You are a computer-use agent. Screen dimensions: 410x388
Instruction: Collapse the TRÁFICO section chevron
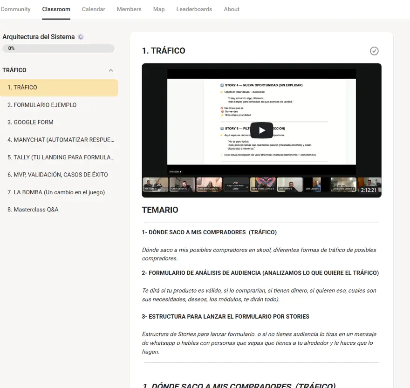pos(111,70)
